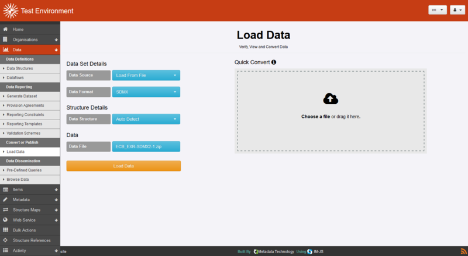Click the Metadata Technology footer link
Viewport: 468px width, 256px height.
coord(276,251)
